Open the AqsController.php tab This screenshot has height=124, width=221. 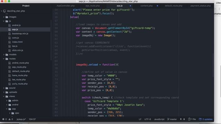tap(66, 6)
